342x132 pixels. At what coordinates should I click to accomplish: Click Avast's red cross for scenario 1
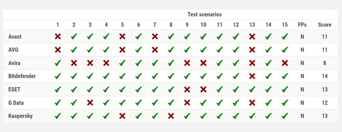point(58,37)
